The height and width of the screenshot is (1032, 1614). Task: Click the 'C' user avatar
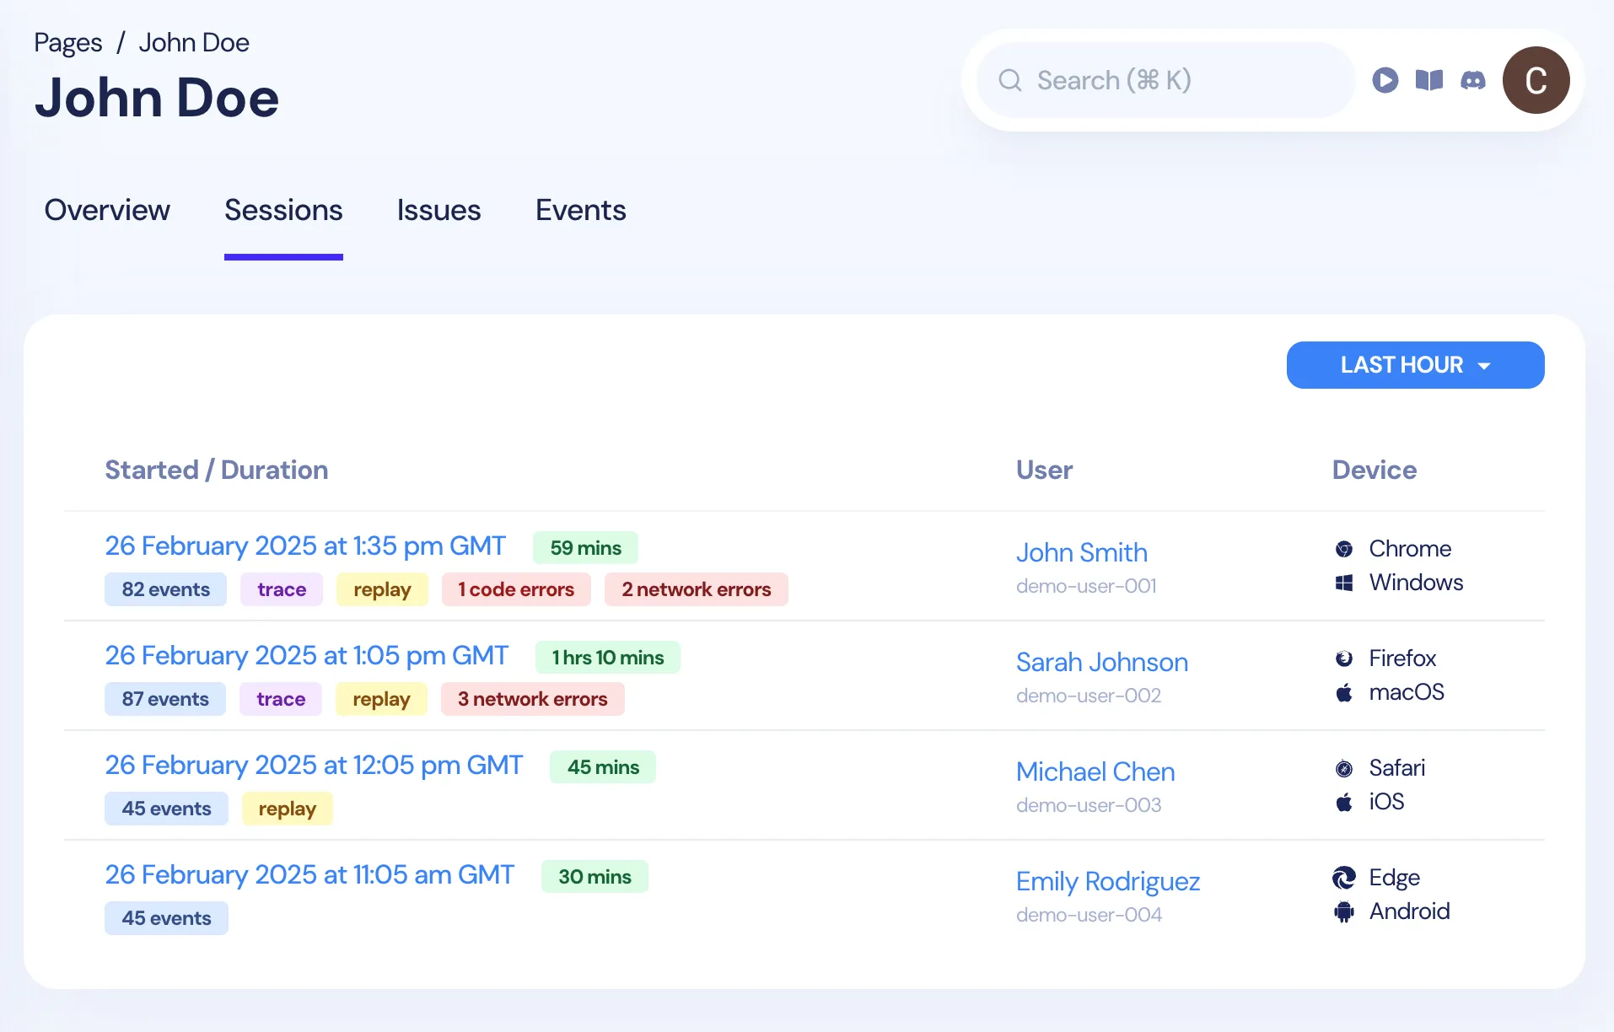(x=1536, y=80)
